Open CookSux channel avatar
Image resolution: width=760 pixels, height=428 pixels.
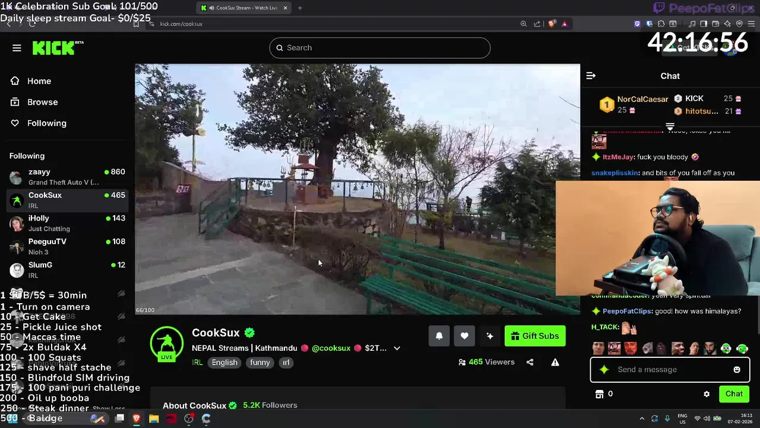(167, 344)
